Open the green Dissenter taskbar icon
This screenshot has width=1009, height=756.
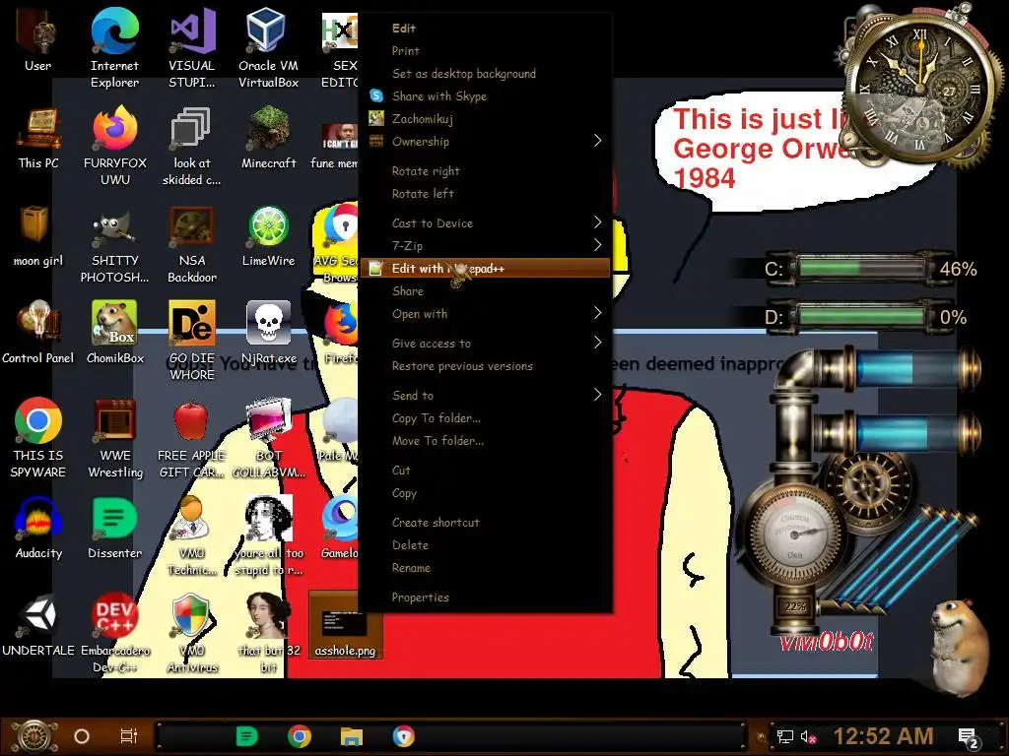[x=246, y=736]
